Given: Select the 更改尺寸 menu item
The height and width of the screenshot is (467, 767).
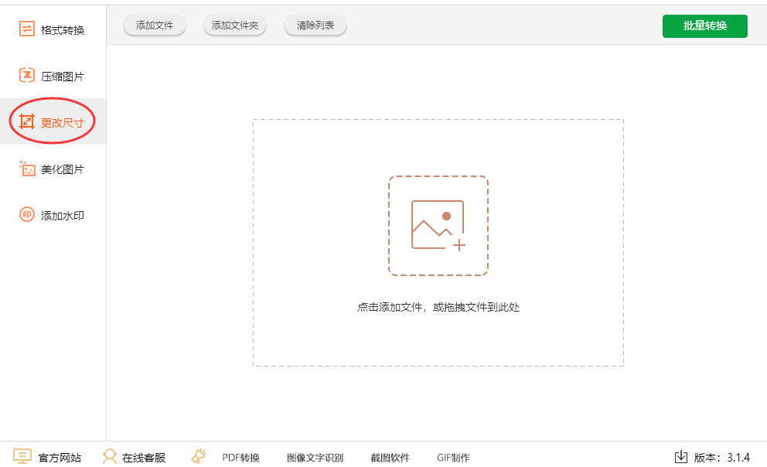Looking at the screenshot, I should pos(53,121).
